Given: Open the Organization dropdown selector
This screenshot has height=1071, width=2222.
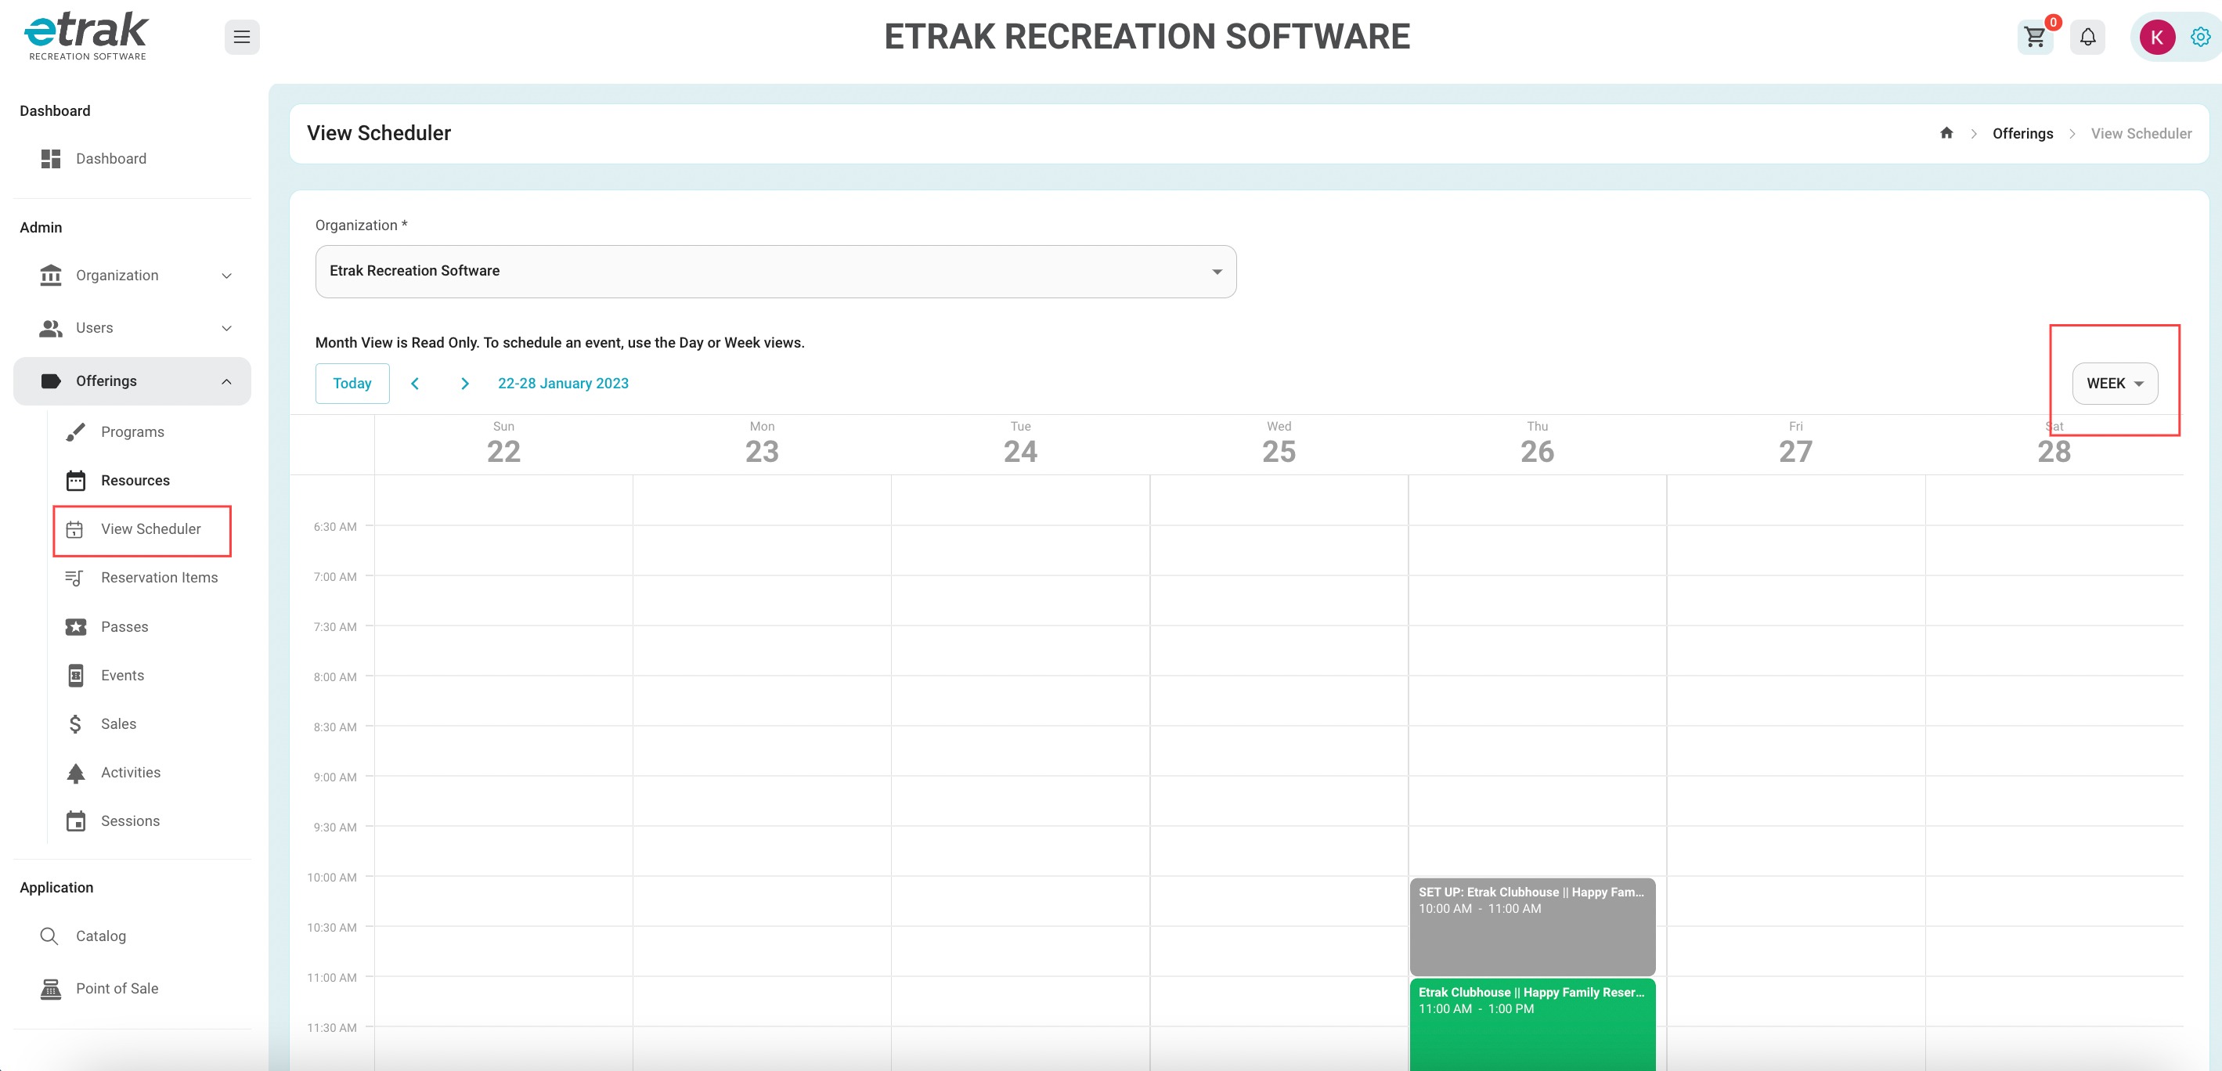Looking at the screenshot, I should 775,272.
